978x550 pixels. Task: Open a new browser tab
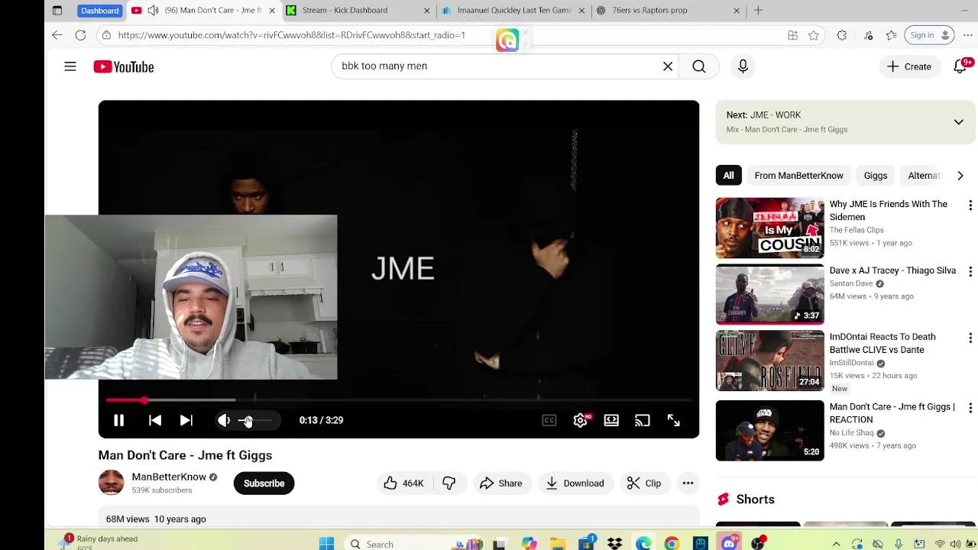[758, 11]
